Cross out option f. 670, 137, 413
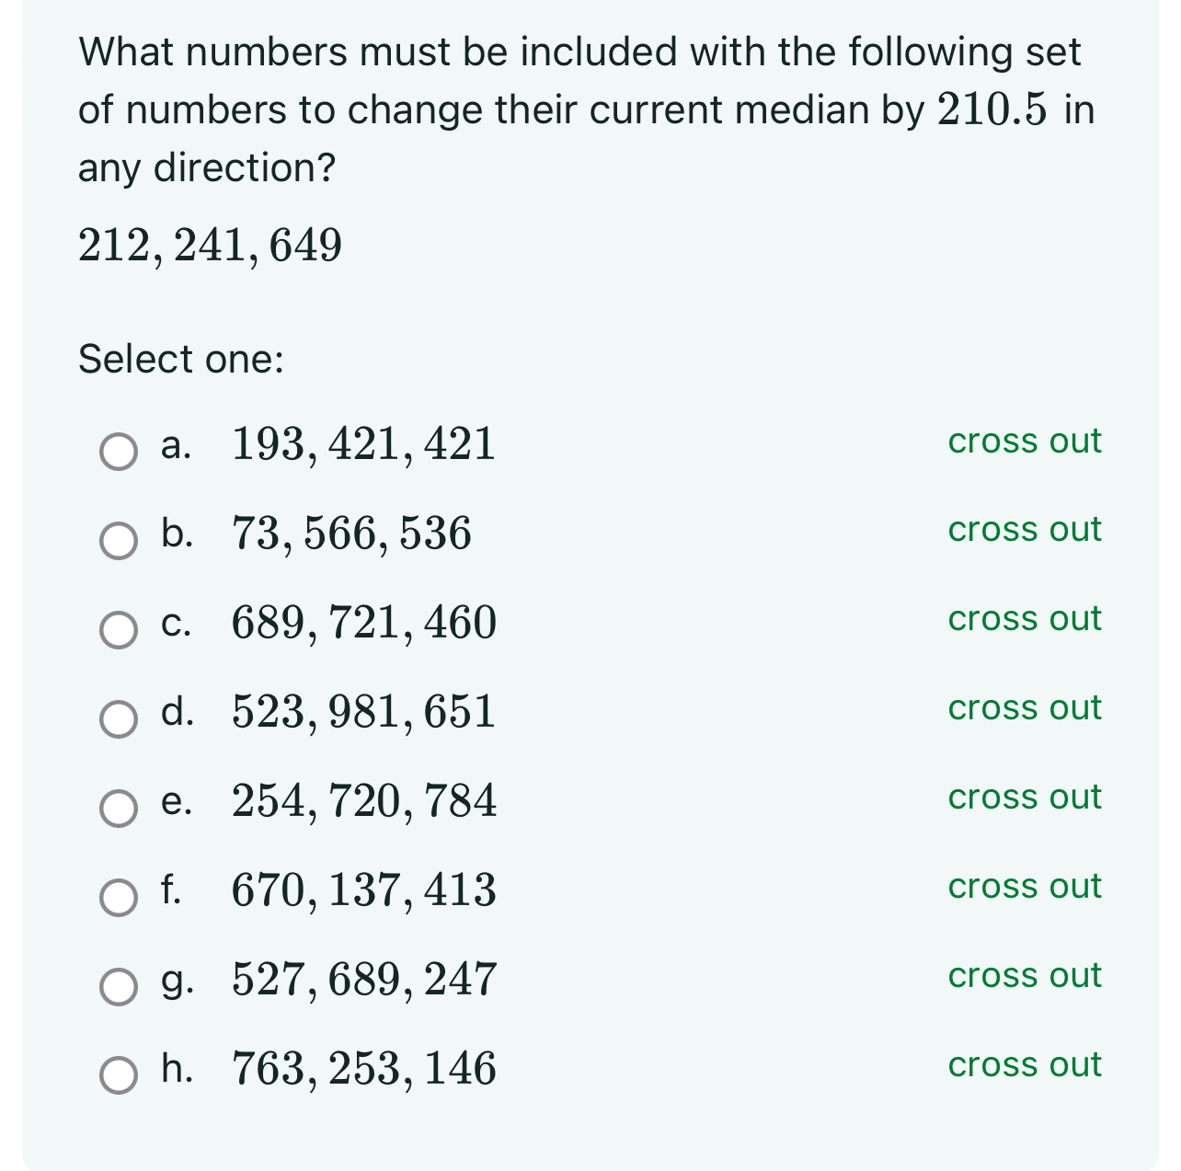The image size is (1181, 1171). [x=1024, y=887]
